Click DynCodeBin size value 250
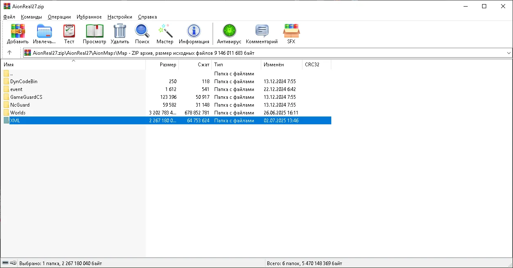Screen dimensions: 513x268 point(173,82)
